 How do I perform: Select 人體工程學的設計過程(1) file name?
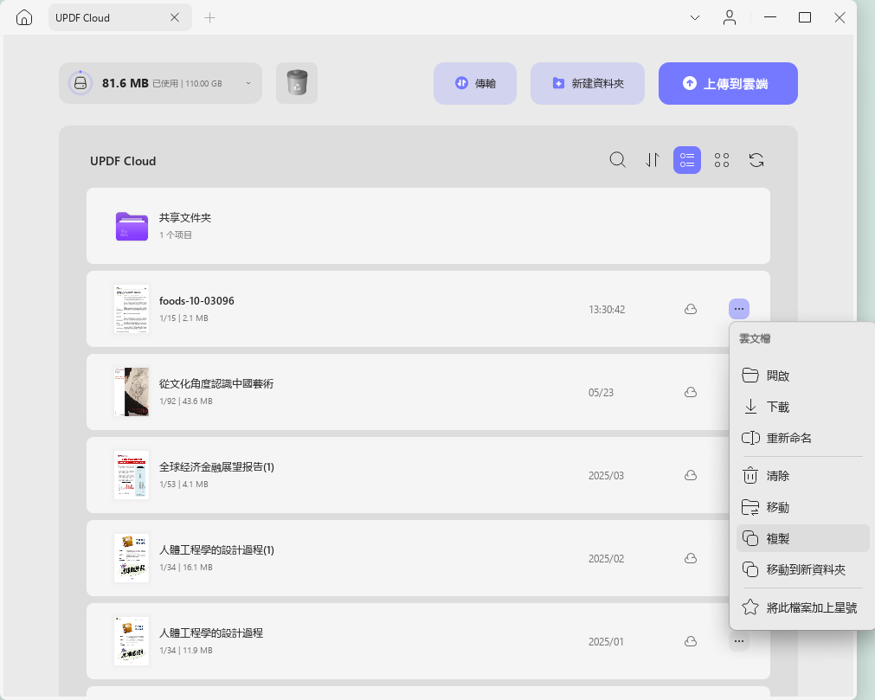pos(216,550)
